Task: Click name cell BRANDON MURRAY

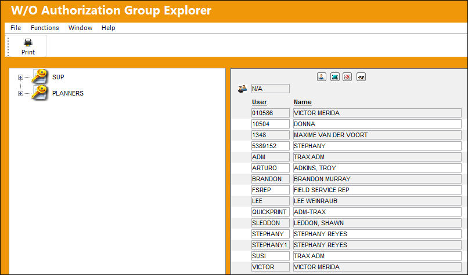Action: point(377,179)
